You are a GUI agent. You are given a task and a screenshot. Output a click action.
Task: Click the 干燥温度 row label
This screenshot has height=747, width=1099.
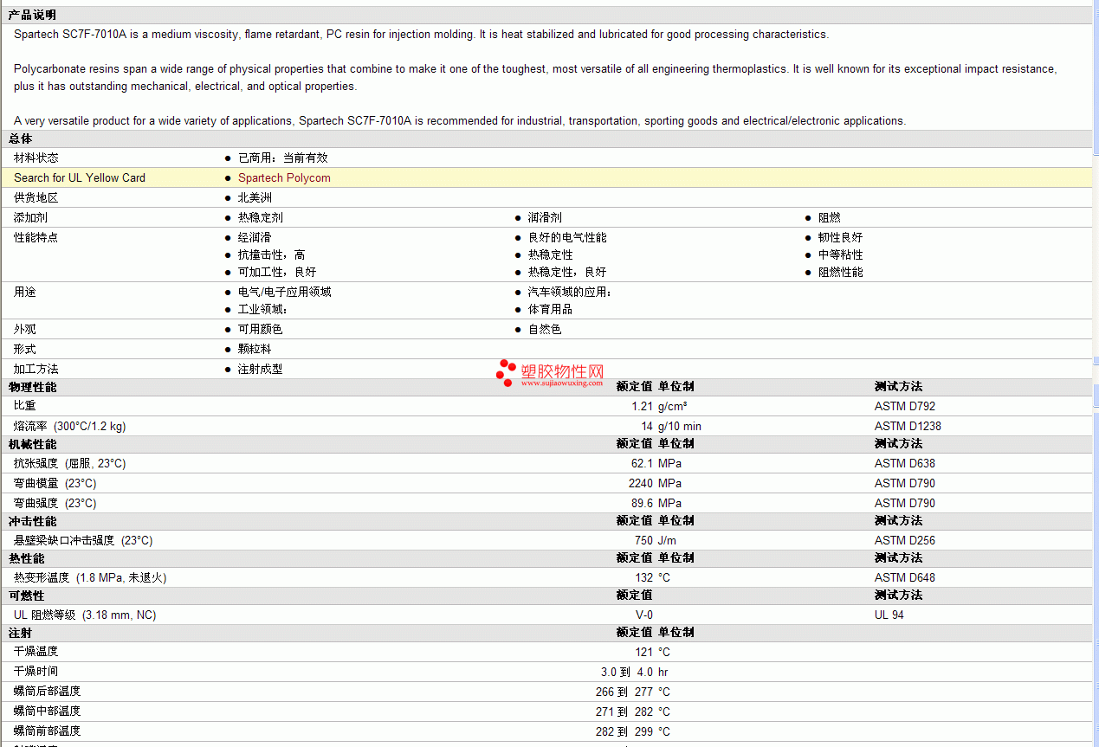[x=36, y=651]
